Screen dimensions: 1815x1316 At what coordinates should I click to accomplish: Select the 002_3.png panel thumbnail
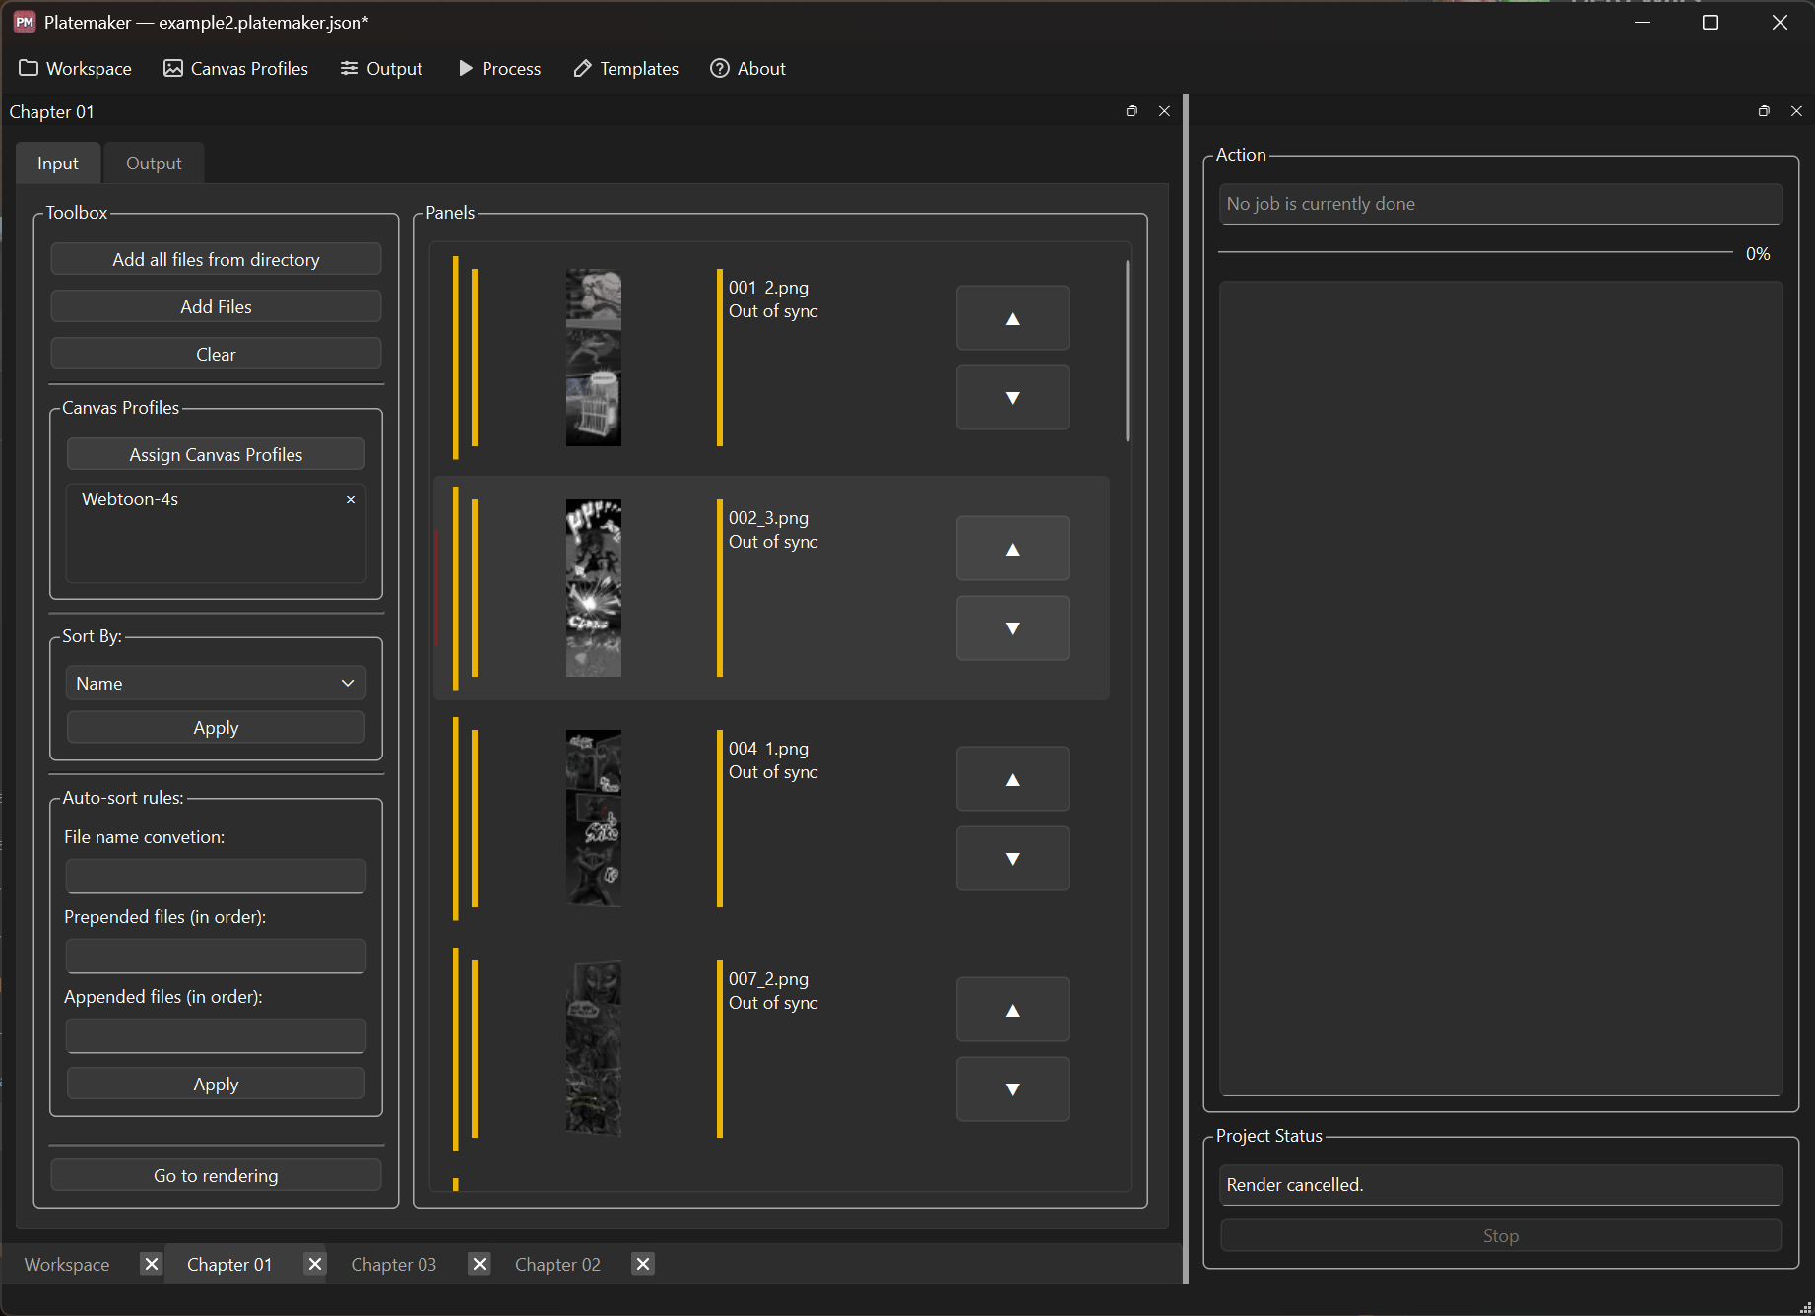(x=593, y=588)
